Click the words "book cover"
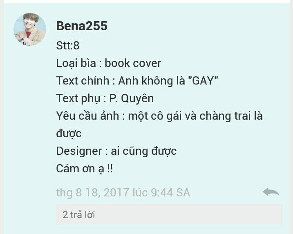This screenshot has height=234, width=293. point(133,63)
